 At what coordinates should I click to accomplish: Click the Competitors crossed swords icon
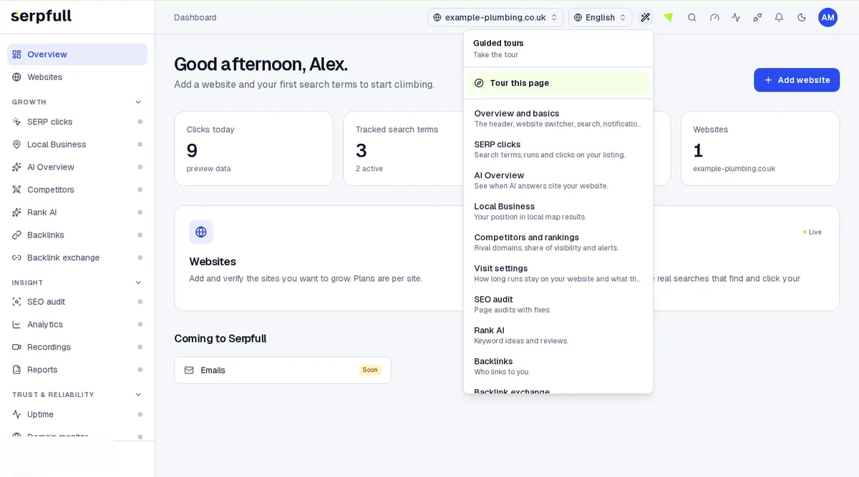click(16, 190)
